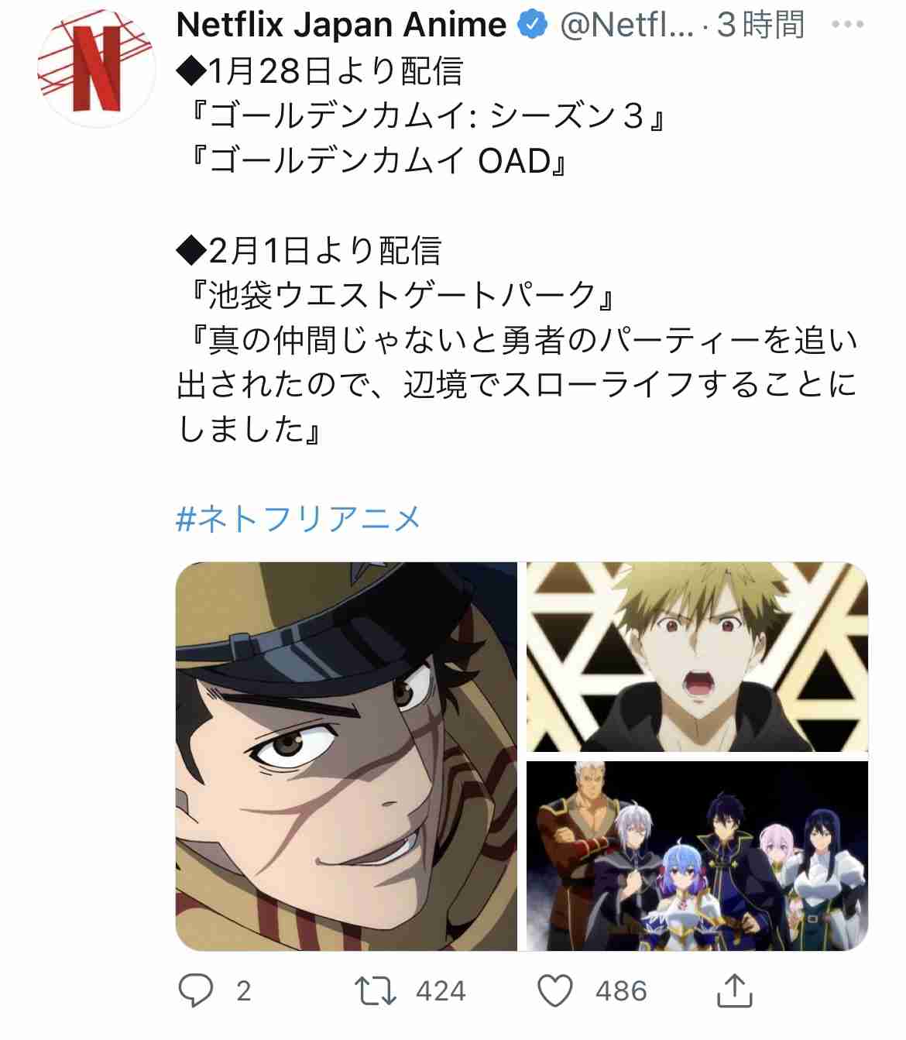
Task: Click the like count 486
Action: click(x=621, y=991)
